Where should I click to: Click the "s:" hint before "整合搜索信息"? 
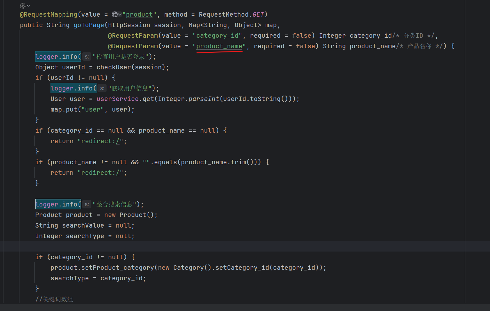pos(87,205)
